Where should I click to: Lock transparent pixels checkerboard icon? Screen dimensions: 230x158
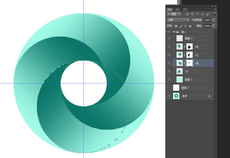click(176, 26)
